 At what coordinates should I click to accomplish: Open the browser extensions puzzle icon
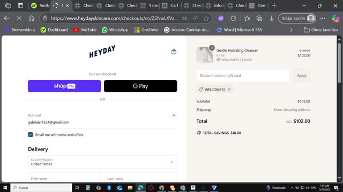point(234,18)
